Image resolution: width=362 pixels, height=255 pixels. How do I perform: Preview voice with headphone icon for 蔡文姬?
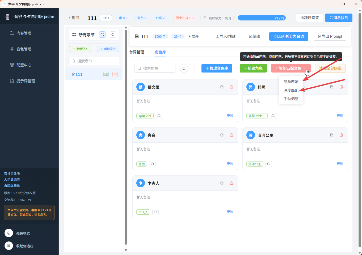click(159, 116)
